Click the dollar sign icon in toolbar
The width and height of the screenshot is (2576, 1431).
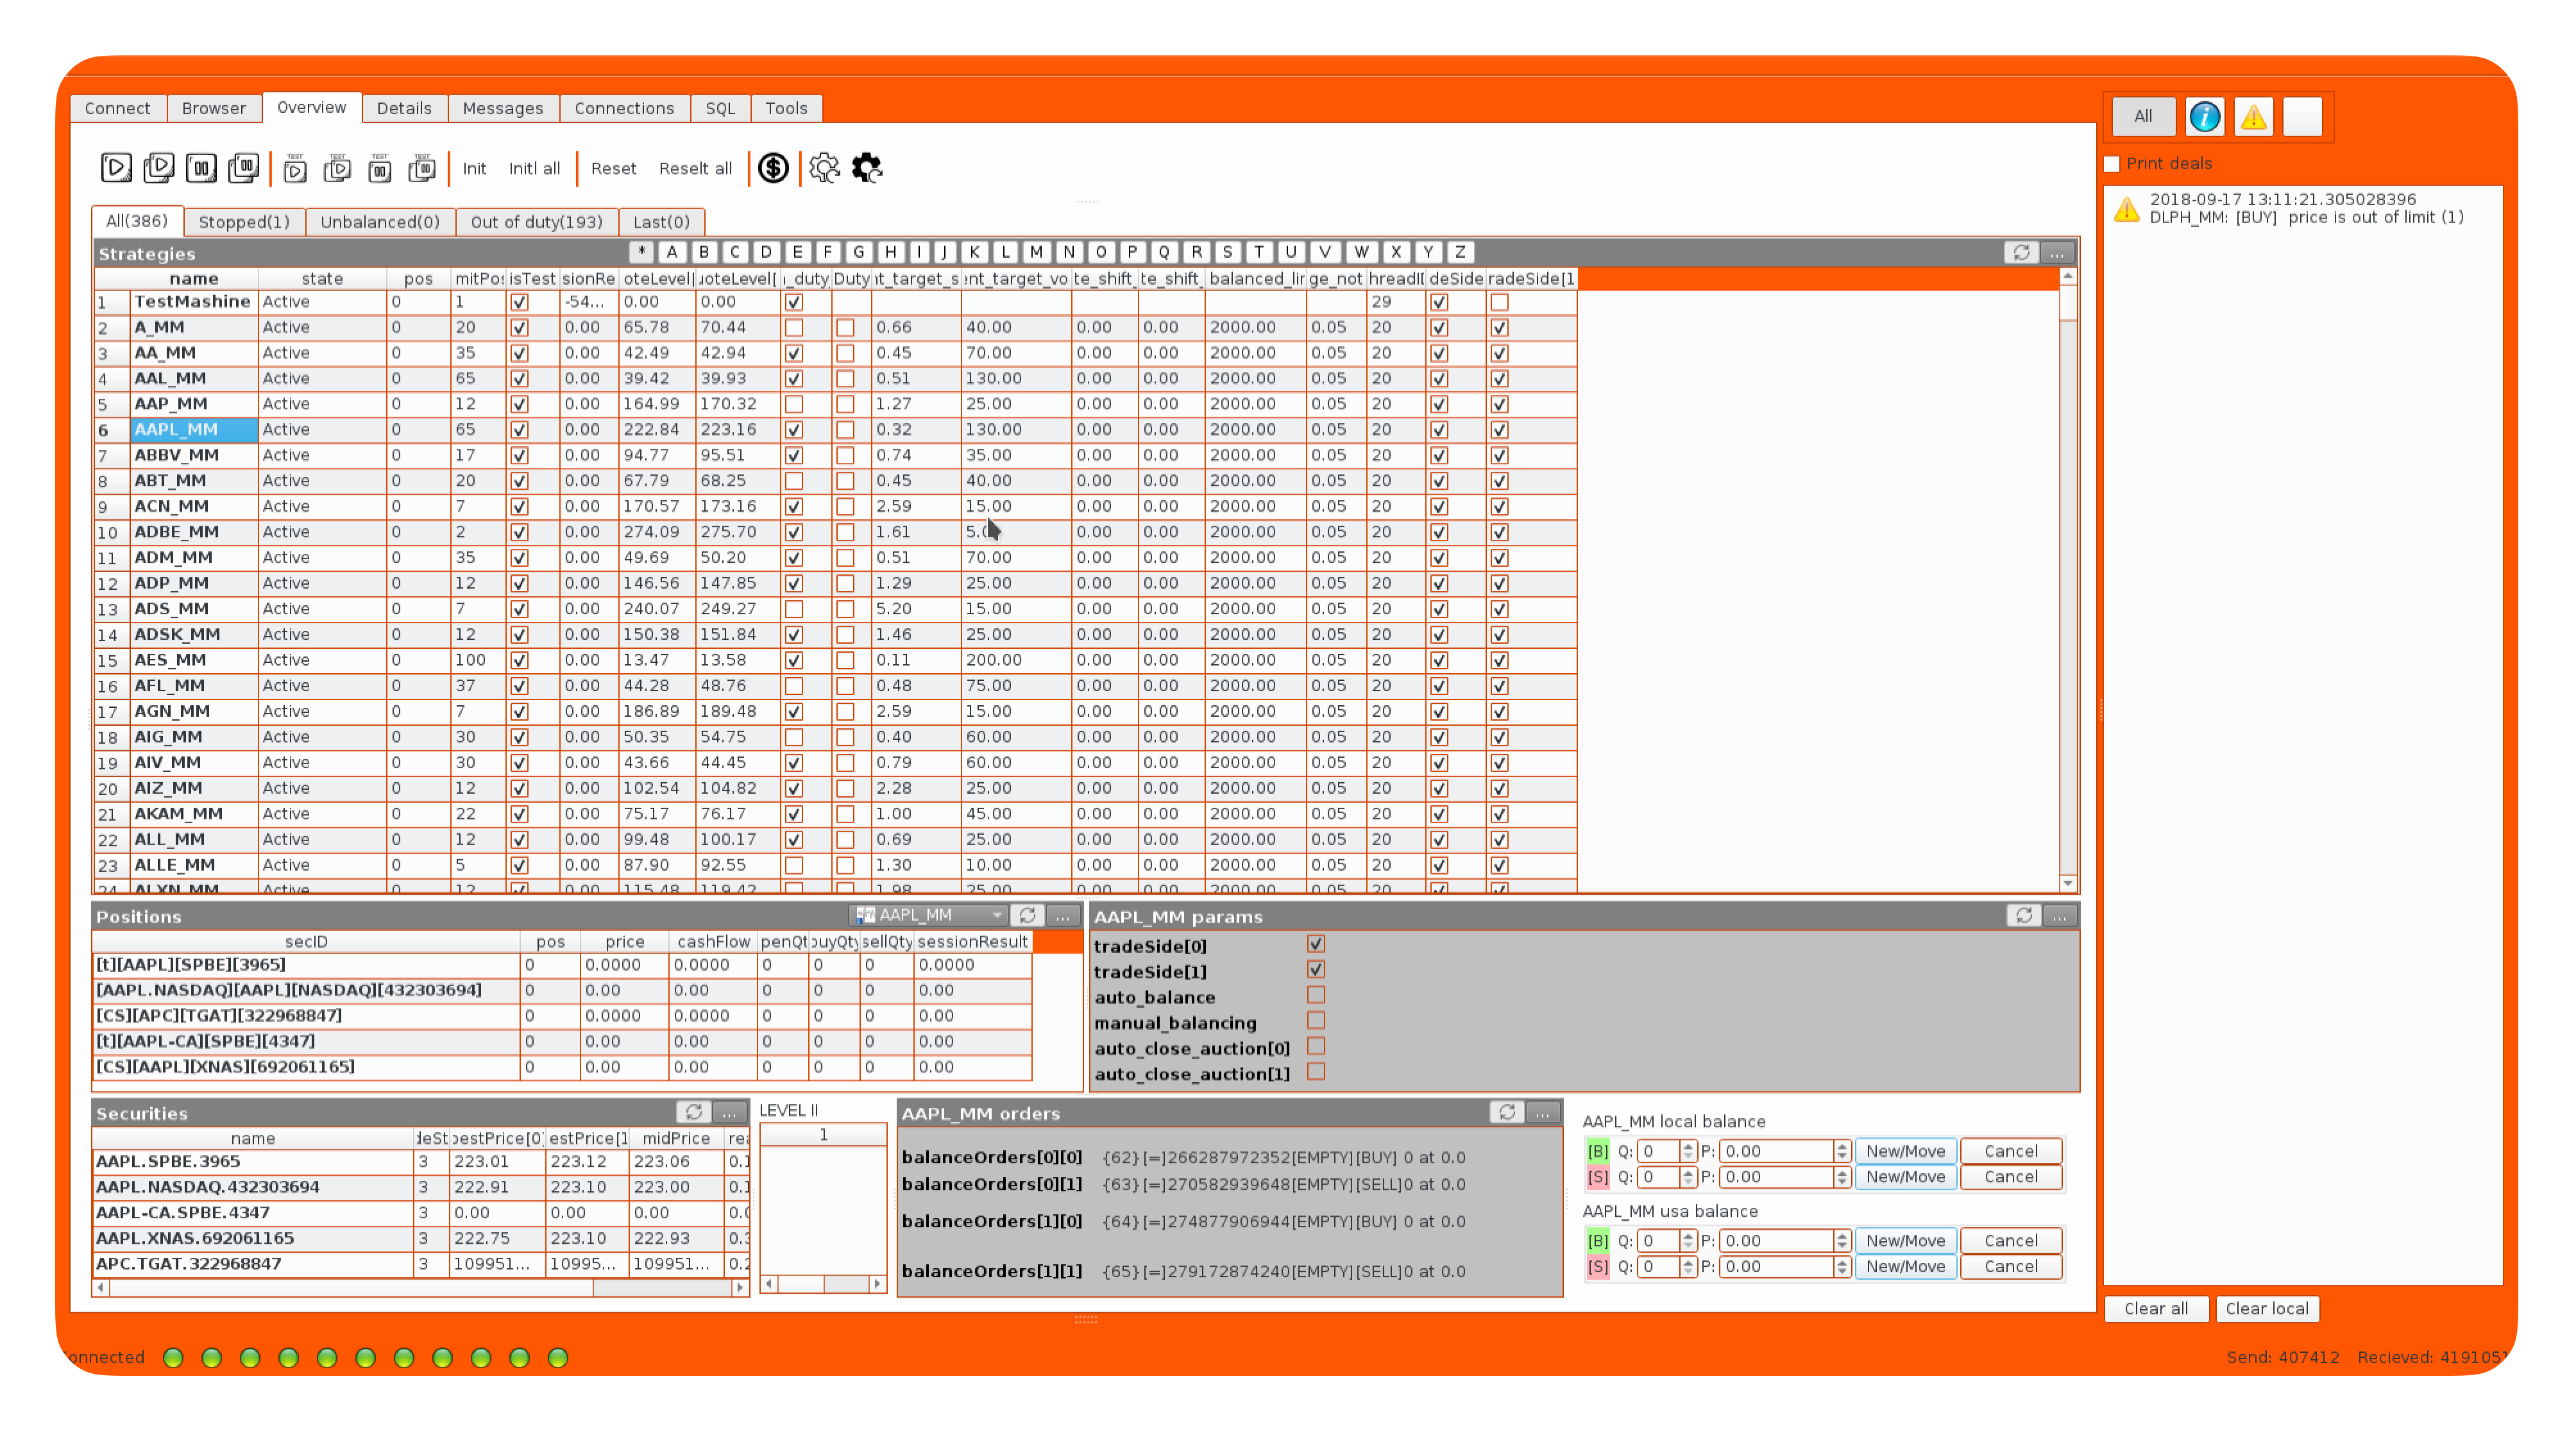(x=773, y=168)
